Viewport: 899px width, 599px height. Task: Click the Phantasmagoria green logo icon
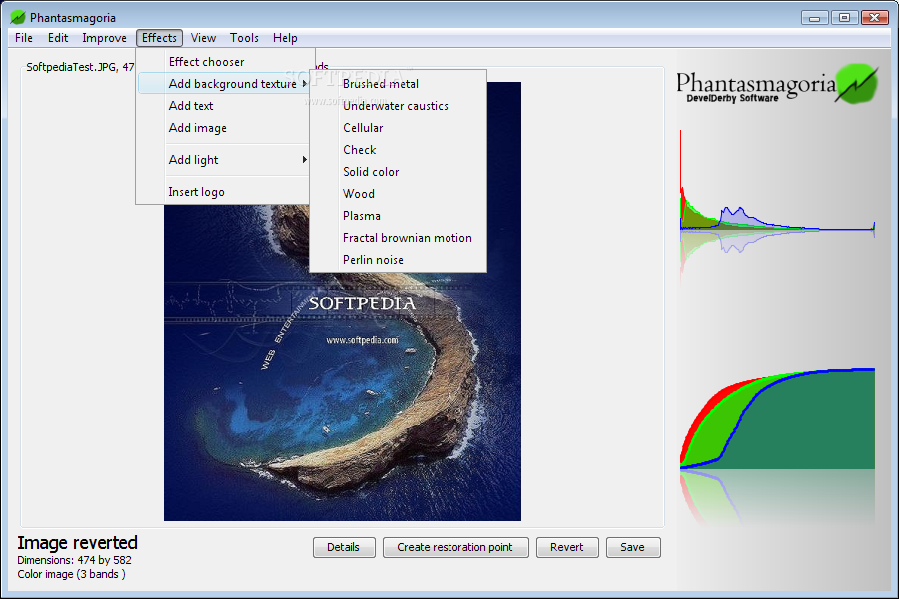pos(857,84)
